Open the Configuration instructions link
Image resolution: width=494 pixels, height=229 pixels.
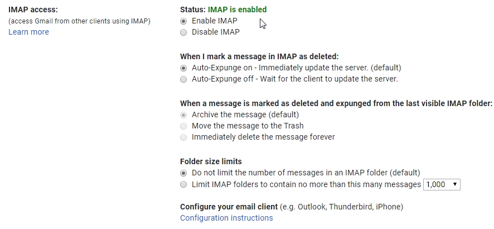tap(226, 218)
